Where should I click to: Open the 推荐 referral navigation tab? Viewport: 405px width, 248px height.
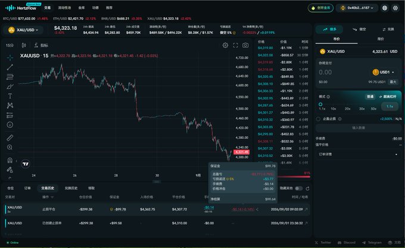pos(109,8)
